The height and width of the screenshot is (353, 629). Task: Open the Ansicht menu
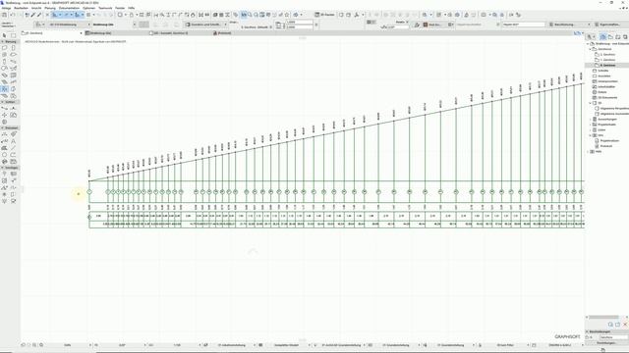36,8
